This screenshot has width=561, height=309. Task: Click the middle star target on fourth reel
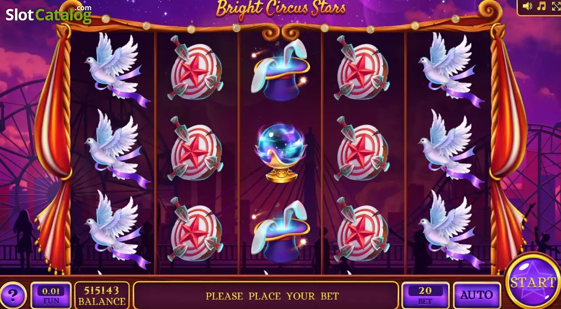362,149
